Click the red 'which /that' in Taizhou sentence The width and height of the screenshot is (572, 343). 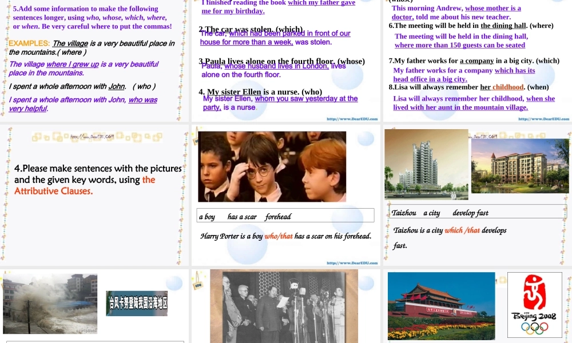click(x=462, y=230)
